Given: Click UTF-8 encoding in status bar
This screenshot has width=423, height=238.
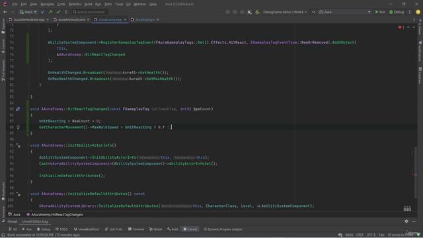Looking at the screenshot, I should pyautogui.click(x=371, y=235).
